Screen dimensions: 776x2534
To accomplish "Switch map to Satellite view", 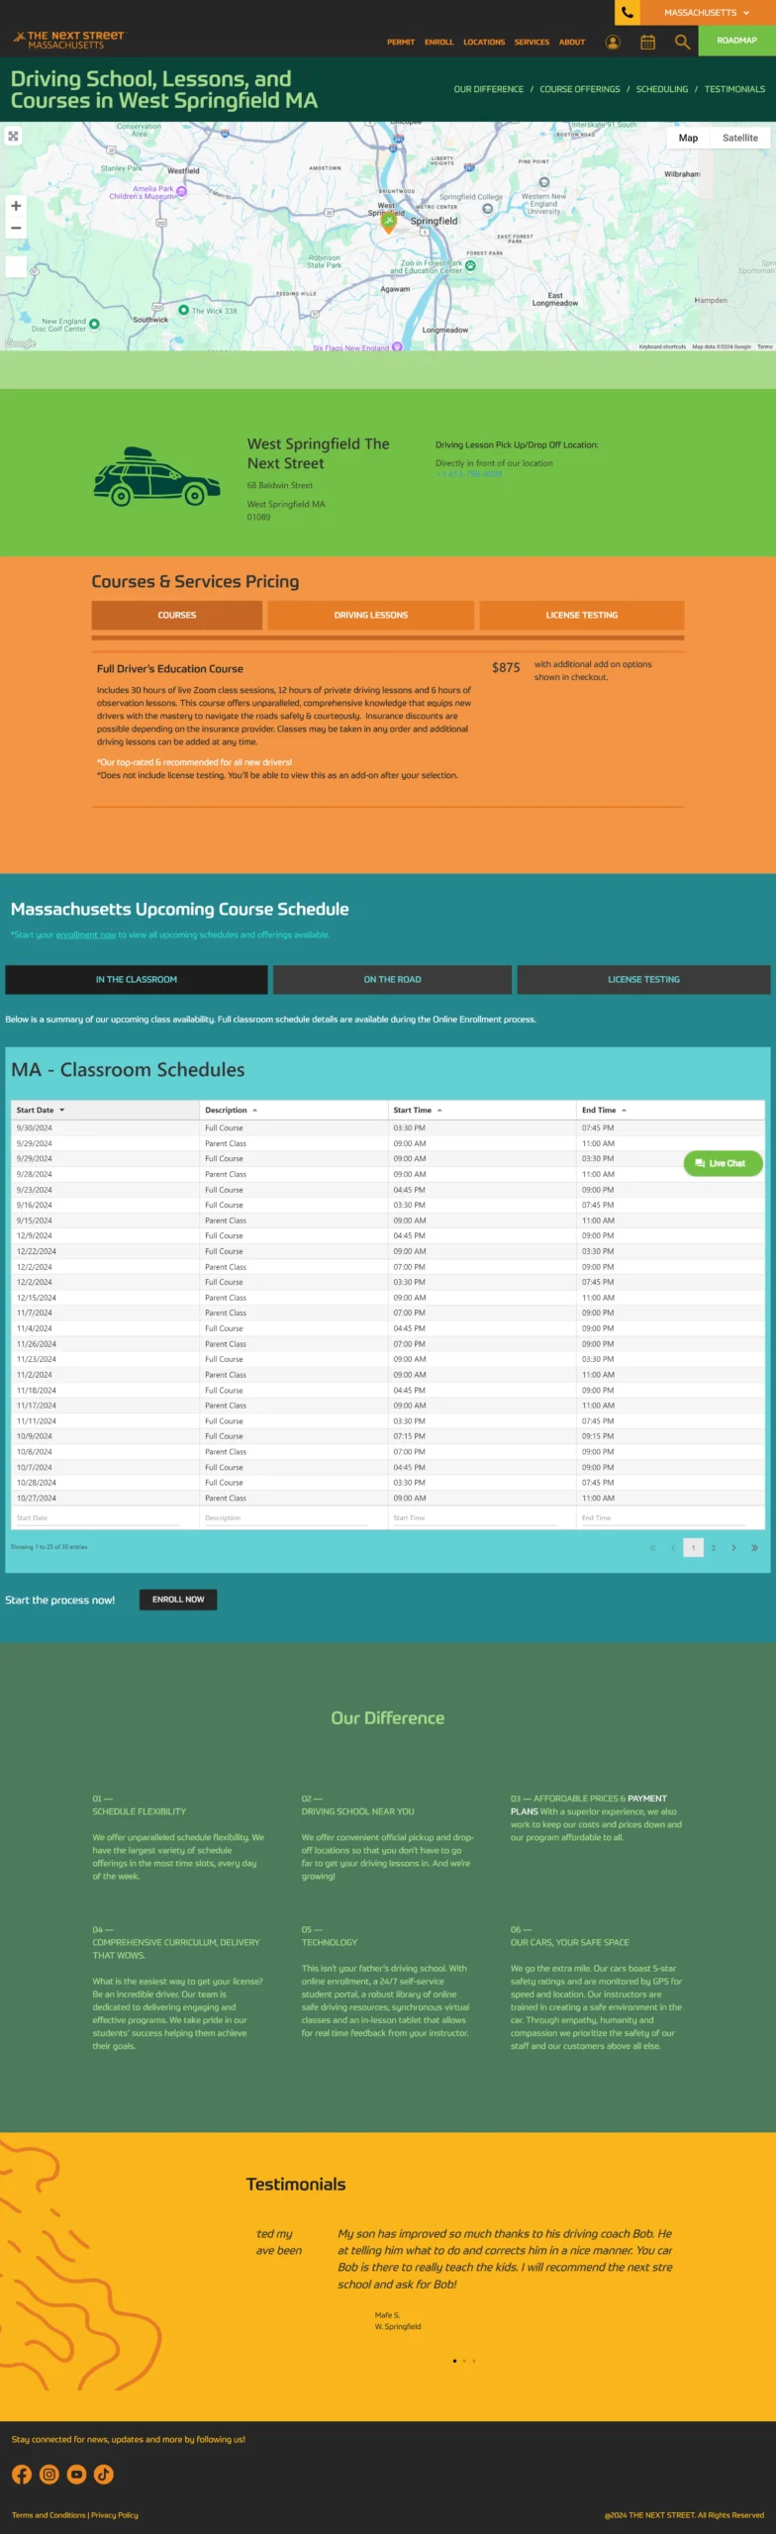I will pos(739,139).
